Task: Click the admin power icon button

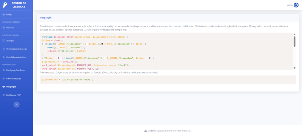Action: pyautogui.click(x=296, y=5)
